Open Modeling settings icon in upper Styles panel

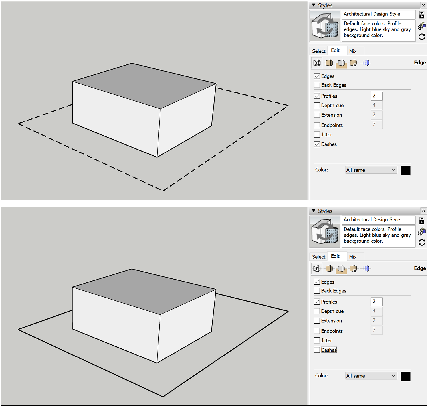click(x=366, y=63)
